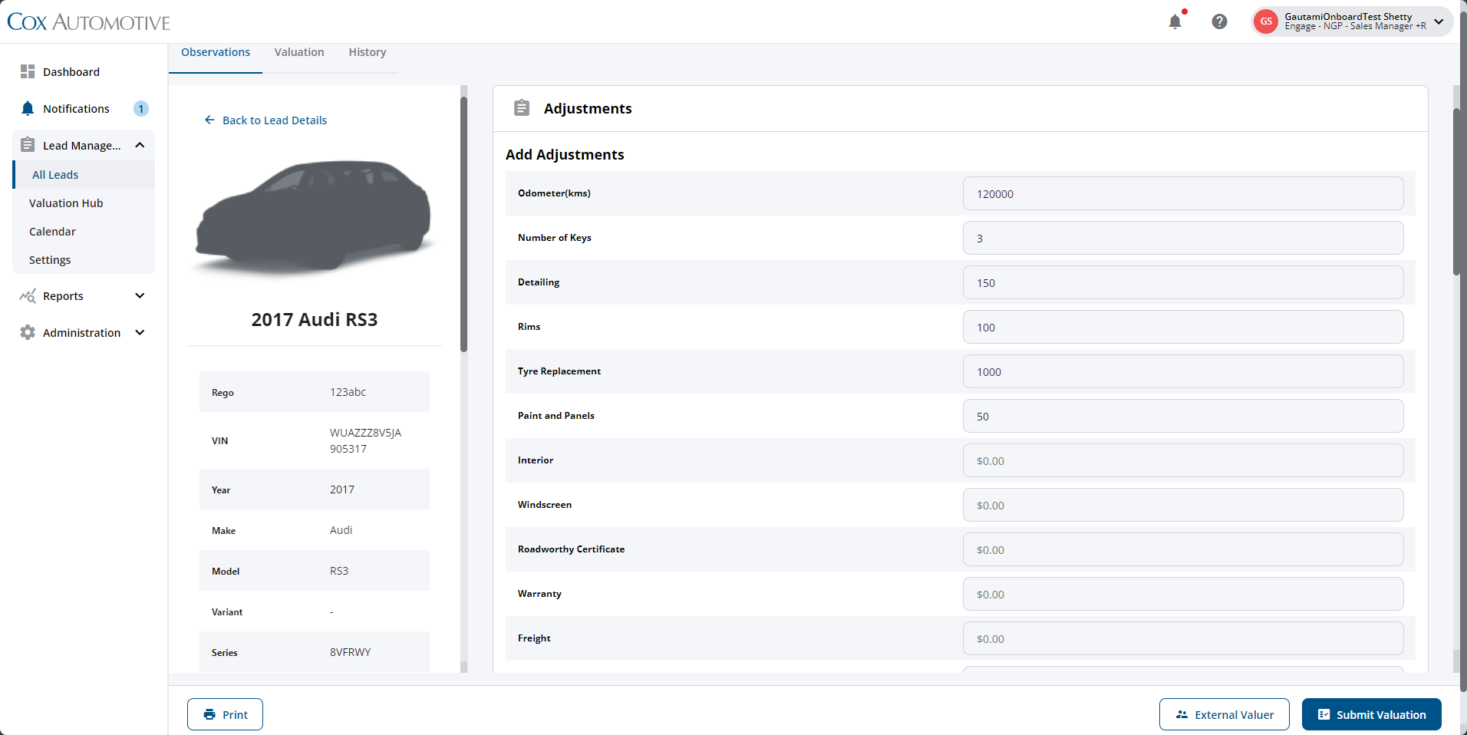Click the Tyre Replacement field
Screen dimensions: 1467x735
point(1183,371)
